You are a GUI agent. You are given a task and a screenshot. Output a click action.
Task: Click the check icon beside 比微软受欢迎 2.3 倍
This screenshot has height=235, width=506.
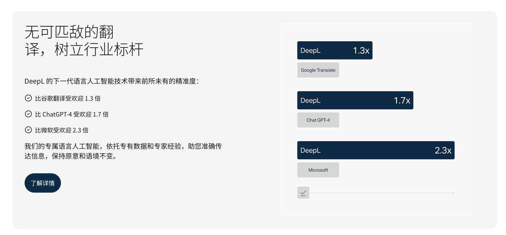(x=28, y=130)
